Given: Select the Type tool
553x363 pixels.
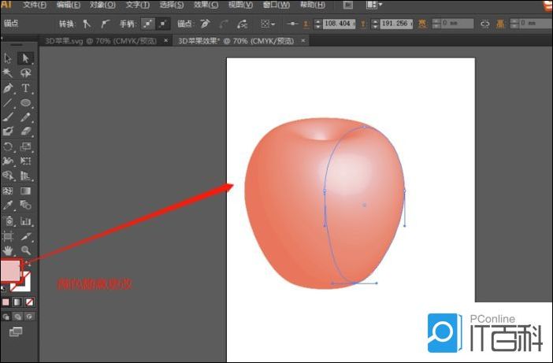Looking at the screenshot, I should point(25,88).
